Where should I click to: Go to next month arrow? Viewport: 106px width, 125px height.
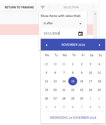100,45
